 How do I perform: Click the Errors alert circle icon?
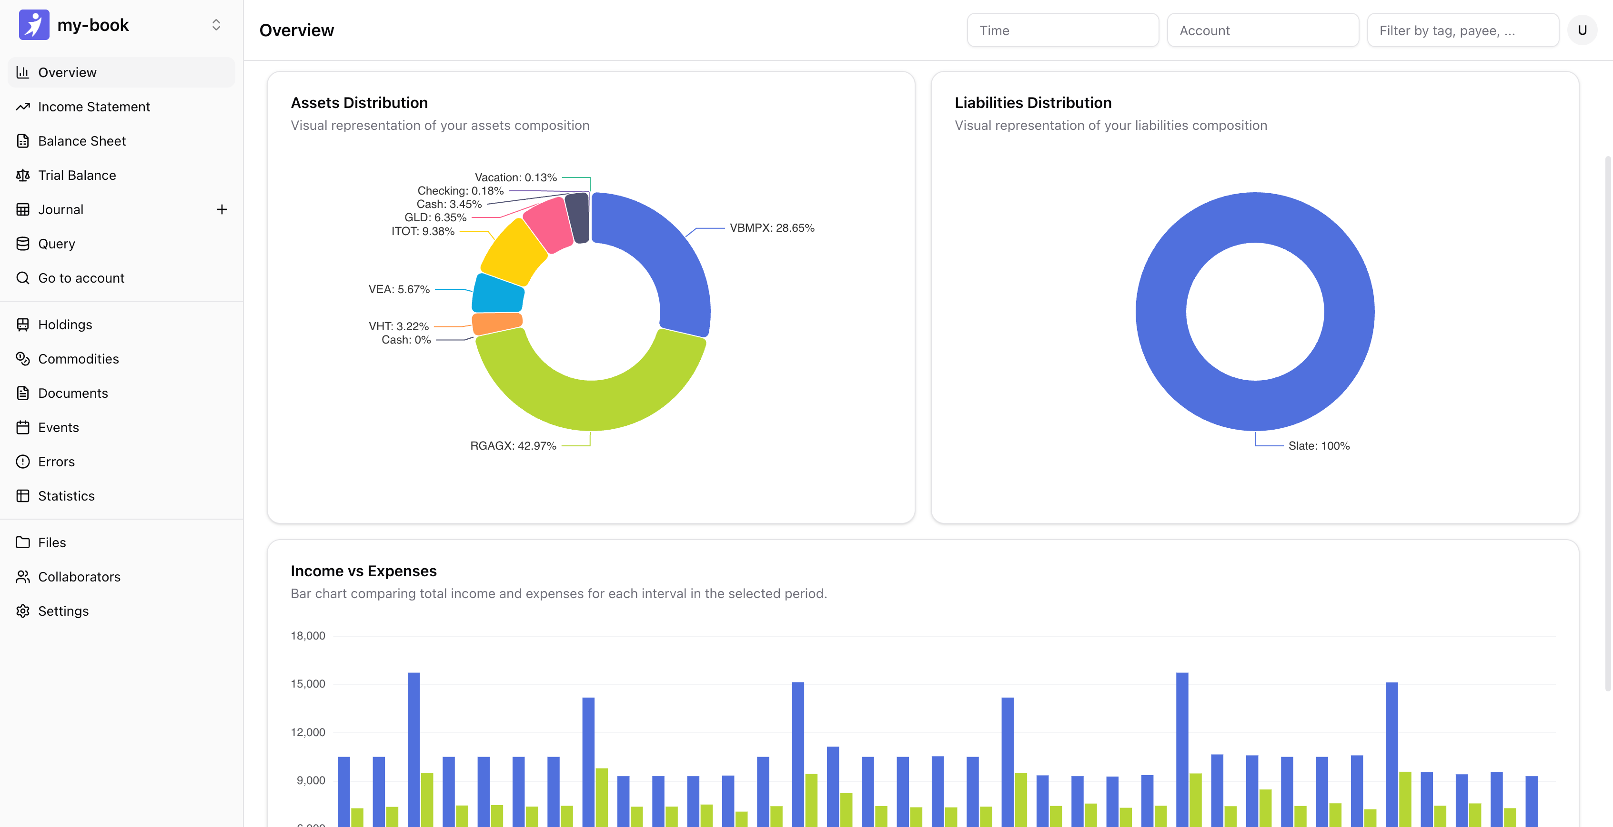pyautogui.click(x=23, y=462)
